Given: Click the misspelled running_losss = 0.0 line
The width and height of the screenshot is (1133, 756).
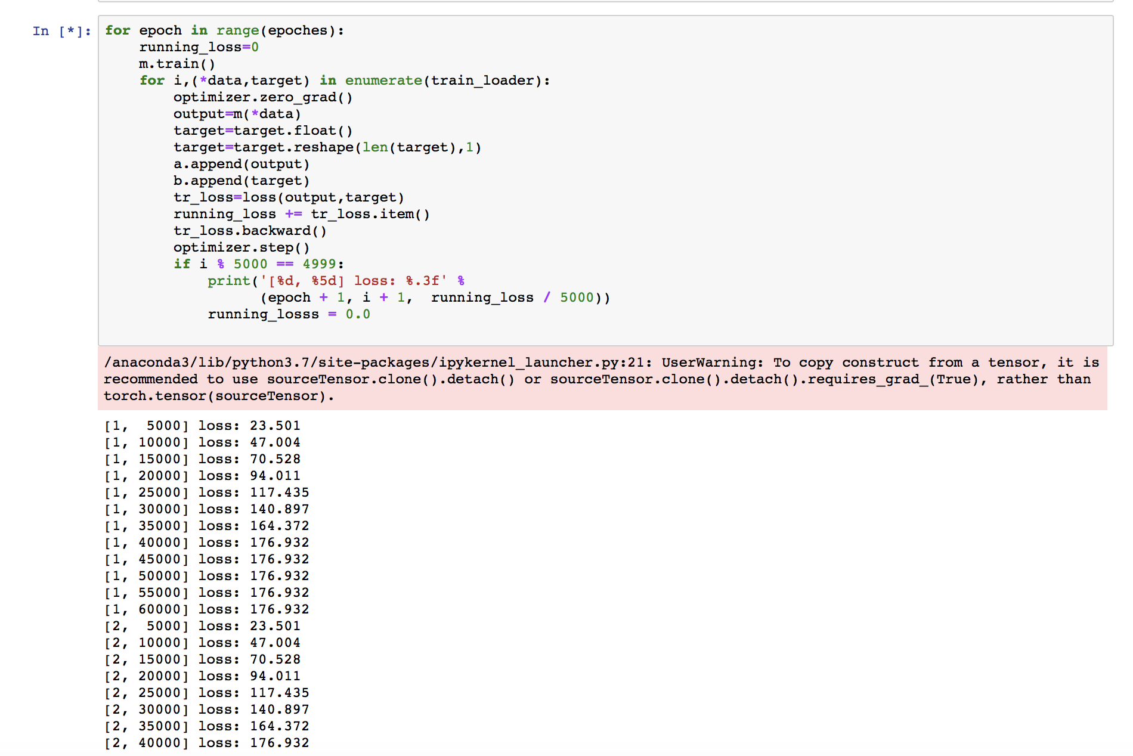Looking at the screenshot, I should 289,314.
